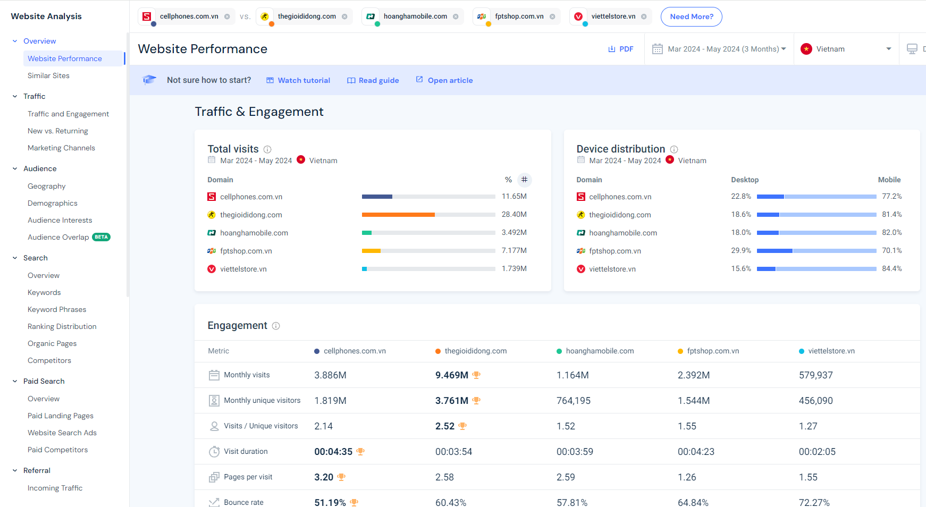Open Audience Overlap beta page
The image size is (926, 507).
pos(69,237)
